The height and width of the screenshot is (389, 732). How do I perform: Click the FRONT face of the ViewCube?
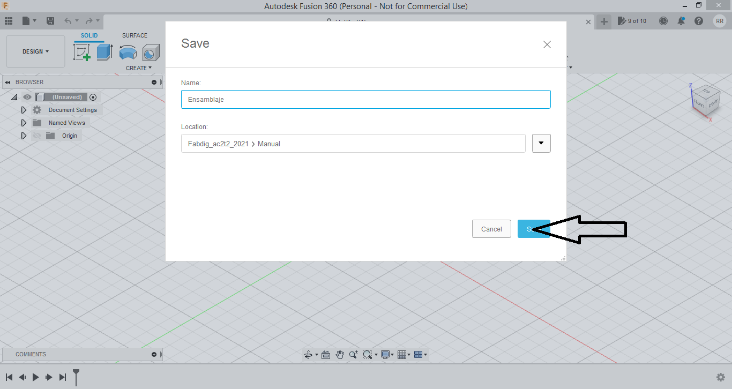click(699, 103)
